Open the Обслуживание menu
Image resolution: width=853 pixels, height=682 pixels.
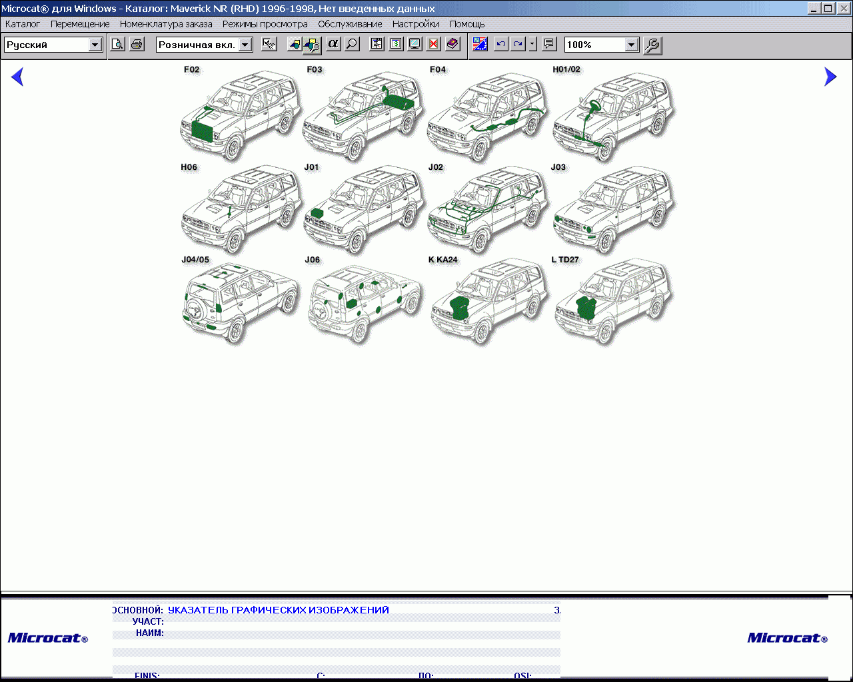pyautogui.click(x=350, y=24)
